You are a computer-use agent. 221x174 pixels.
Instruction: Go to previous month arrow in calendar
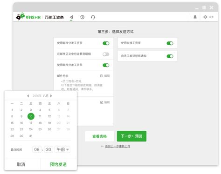point(28,96)
